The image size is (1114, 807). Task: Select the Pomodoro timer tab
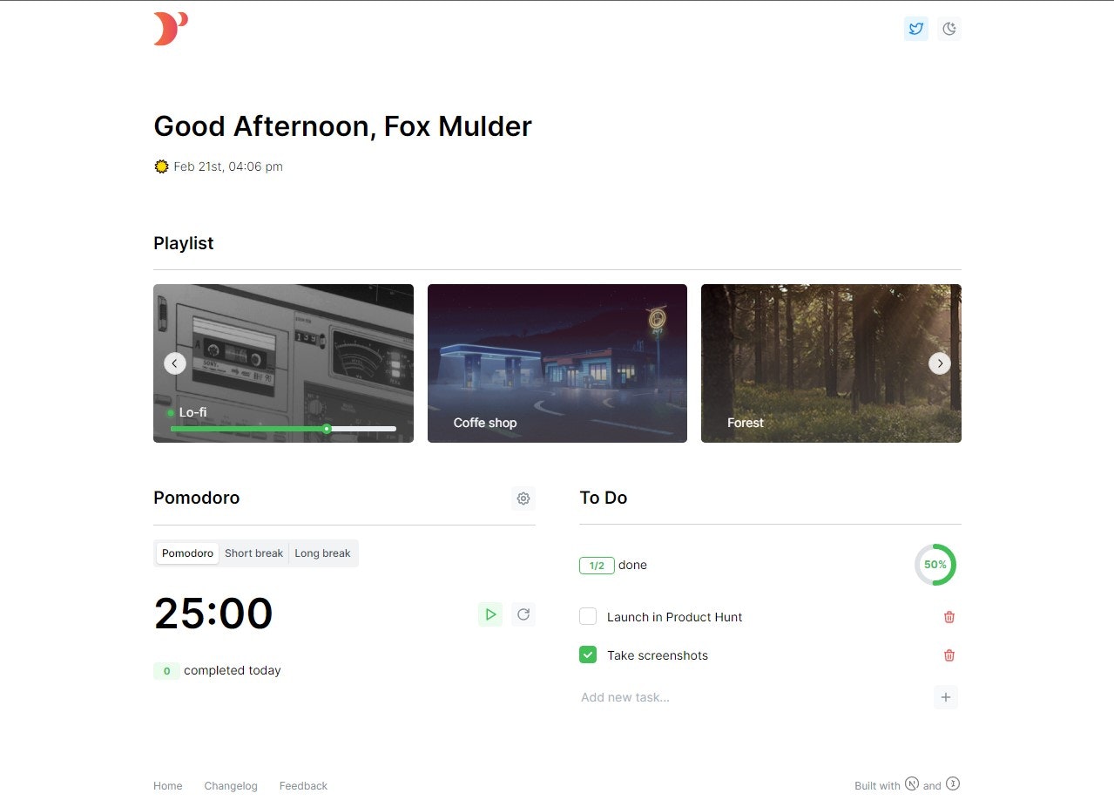tap(187, 553)
